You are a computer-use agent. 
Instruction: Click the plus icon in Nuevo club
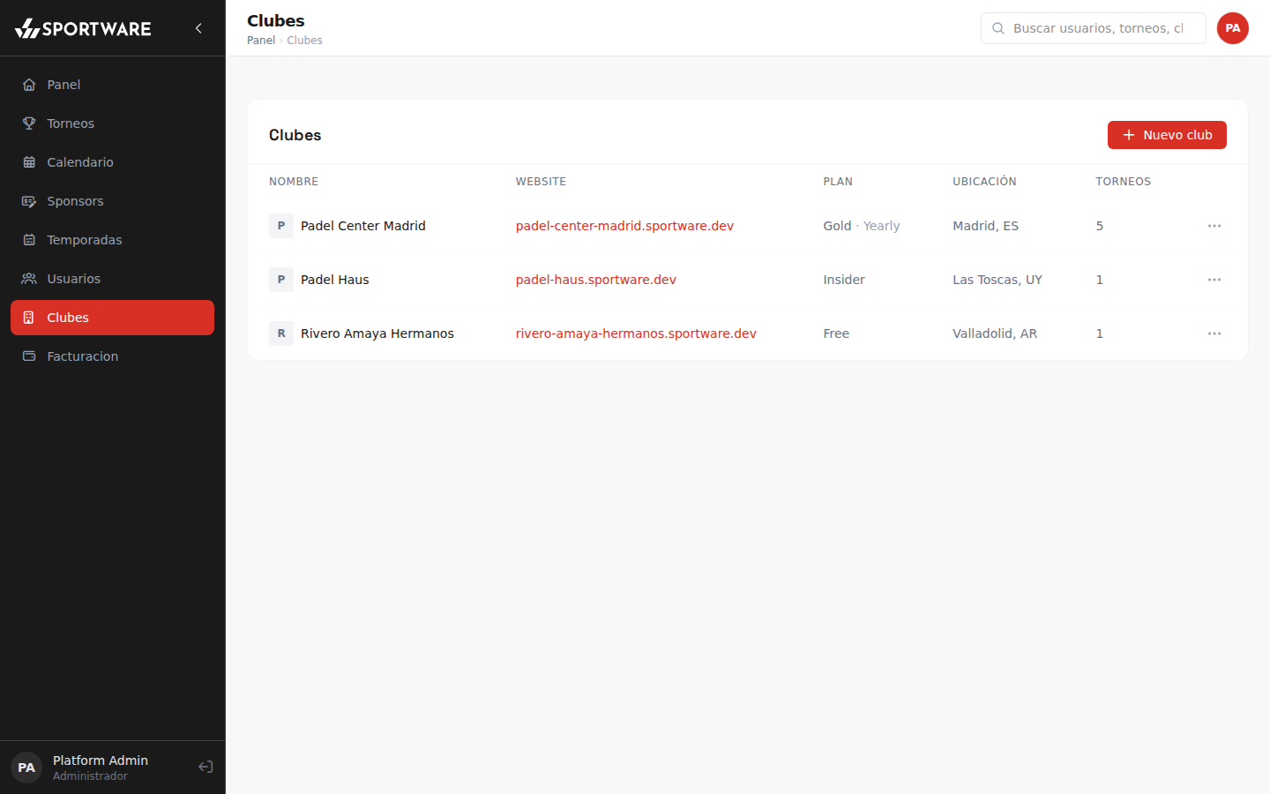coord(1129,135)
